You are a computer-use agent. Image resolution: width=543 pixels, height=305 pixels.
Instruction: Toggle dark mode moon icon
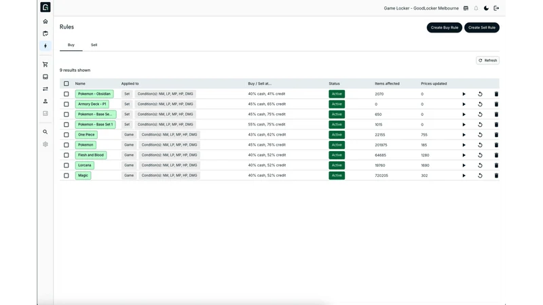486,8
